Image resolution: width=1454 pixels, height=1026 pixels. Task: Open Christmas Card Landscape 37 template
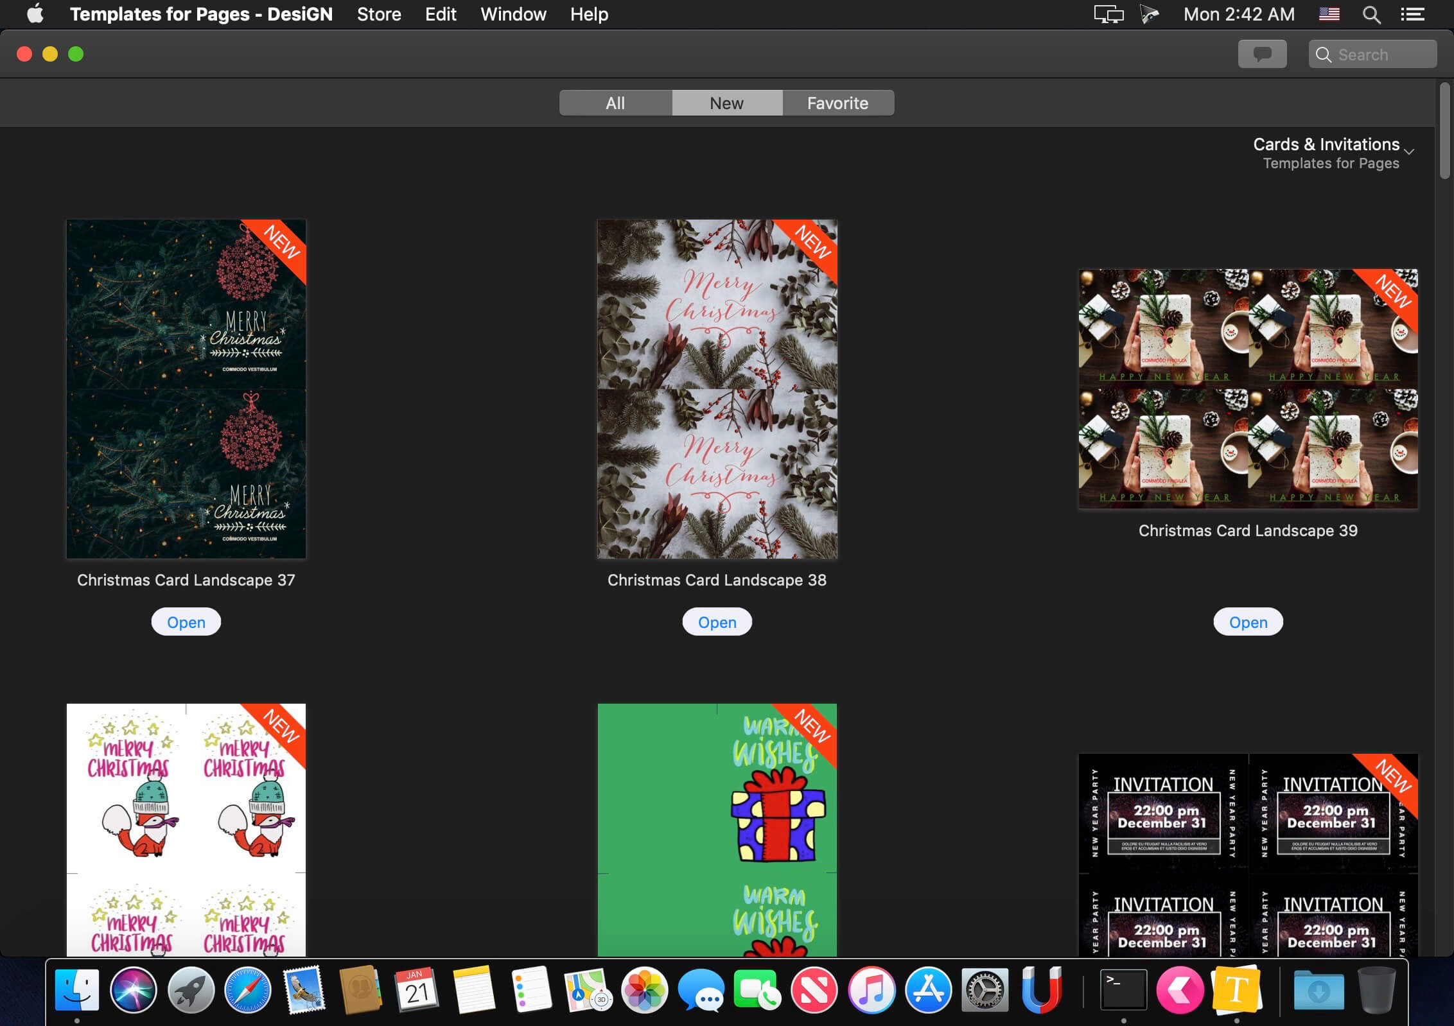pos(186,622)
